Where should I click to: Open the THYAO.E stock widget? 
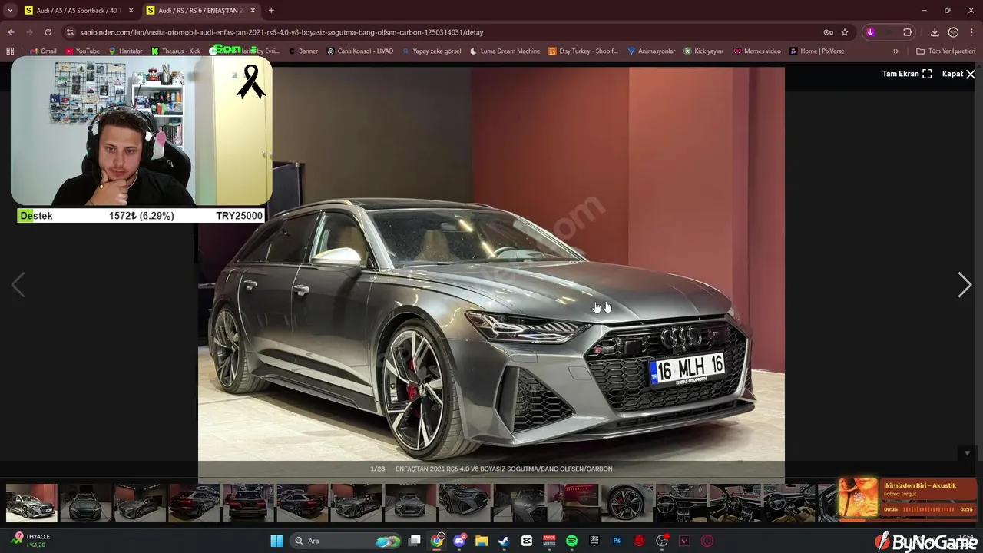31,541
